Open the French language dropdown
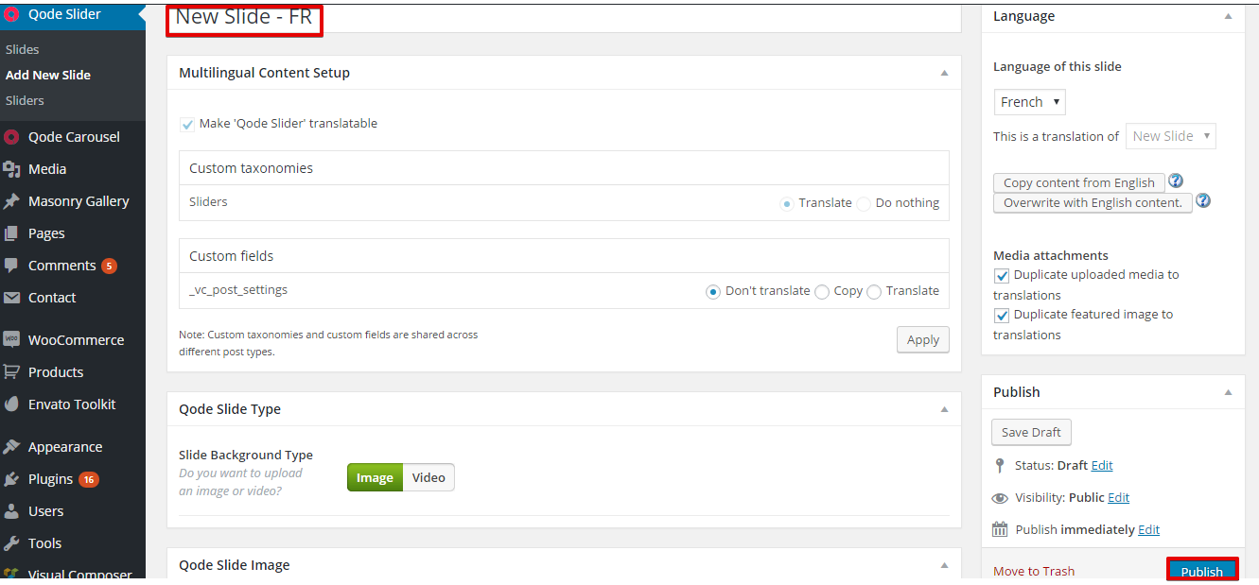The image size is (1259, 585). click(1030, 102)
